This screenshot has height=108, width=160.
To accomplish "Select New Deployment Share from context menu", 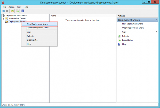I will coord(39,24).
